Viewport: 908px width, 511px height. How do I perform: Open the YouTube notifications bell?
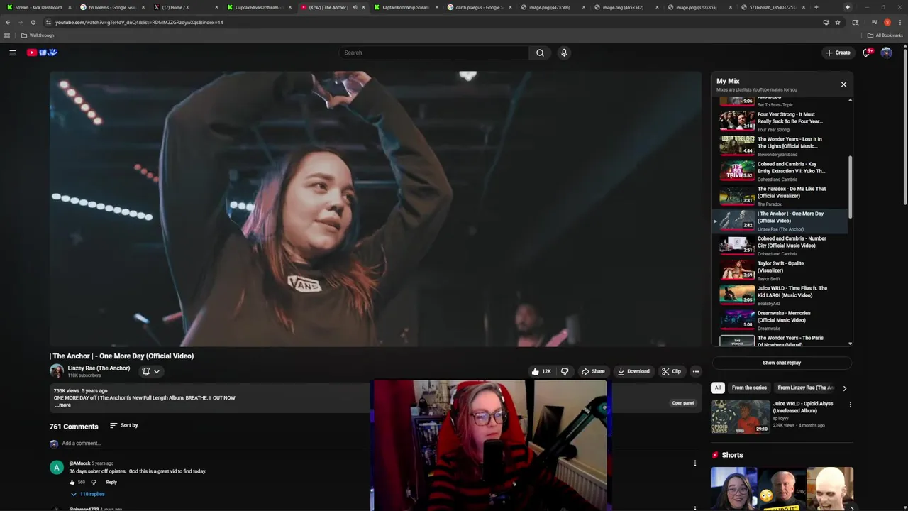[866, 53]
